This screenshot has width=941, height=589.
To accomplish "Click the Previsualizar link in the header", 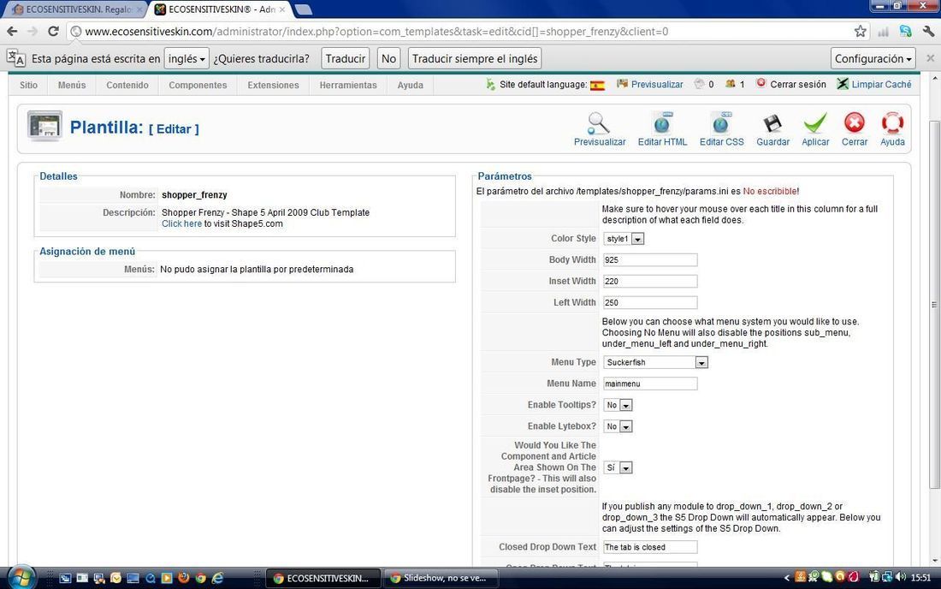I will (656, 85).
